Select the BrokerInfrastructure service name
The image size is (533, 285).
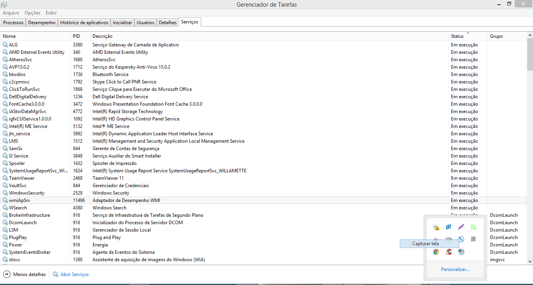coord(30,215)
